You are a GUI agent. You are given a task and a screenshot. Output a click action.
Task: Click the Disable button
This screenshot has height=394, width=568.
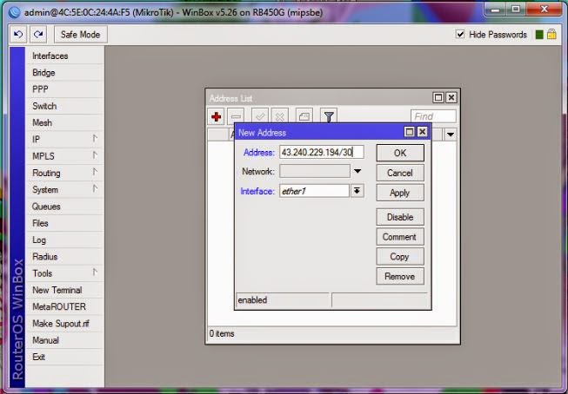(x=400, y=217)
